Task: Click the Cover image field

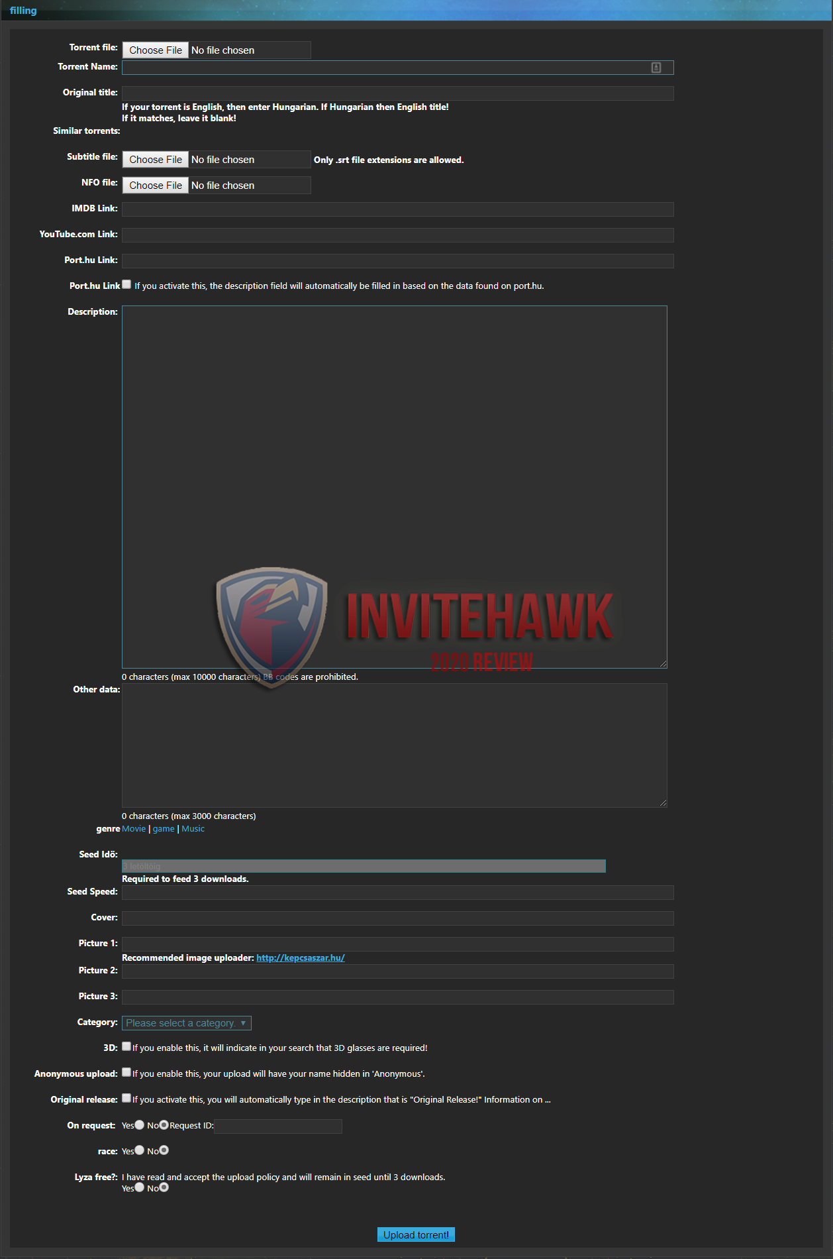Action: click(398, 918)
